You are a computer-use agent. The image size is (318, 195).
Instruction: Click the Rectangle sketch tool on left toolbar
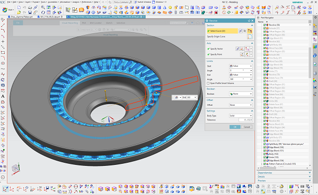point(3,52)
